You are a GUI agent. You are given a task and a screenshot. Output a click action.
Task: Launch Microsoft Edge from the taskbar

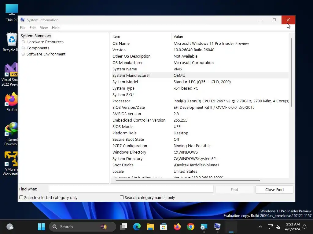click(x=137, y=227)
